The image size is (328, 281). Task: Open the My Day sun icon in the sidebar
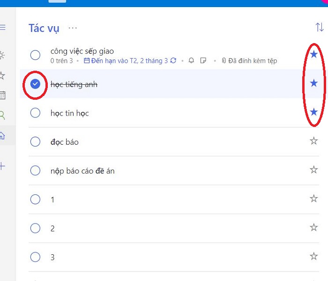[2, 55]
